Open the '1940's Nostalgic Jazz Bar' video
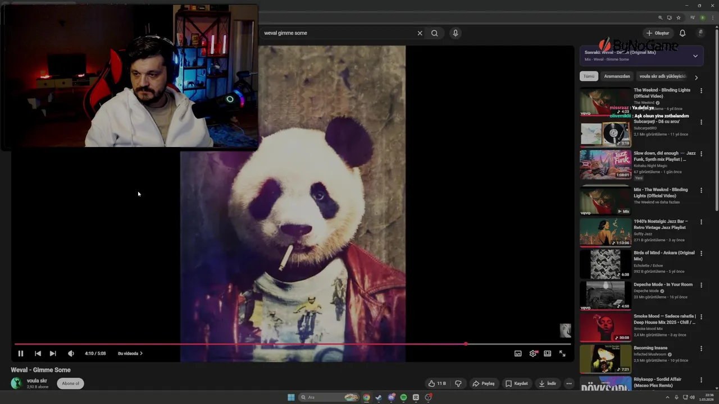Screen dimensions: 719x404 [x=606, y=232]
